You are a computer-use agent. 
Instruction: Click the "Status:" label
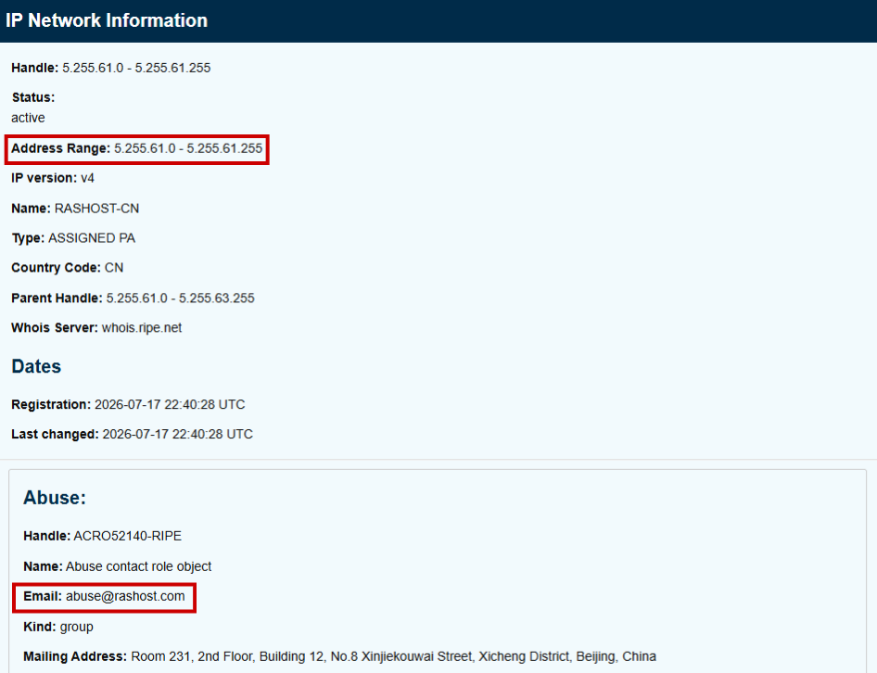[x=33, y=97]
